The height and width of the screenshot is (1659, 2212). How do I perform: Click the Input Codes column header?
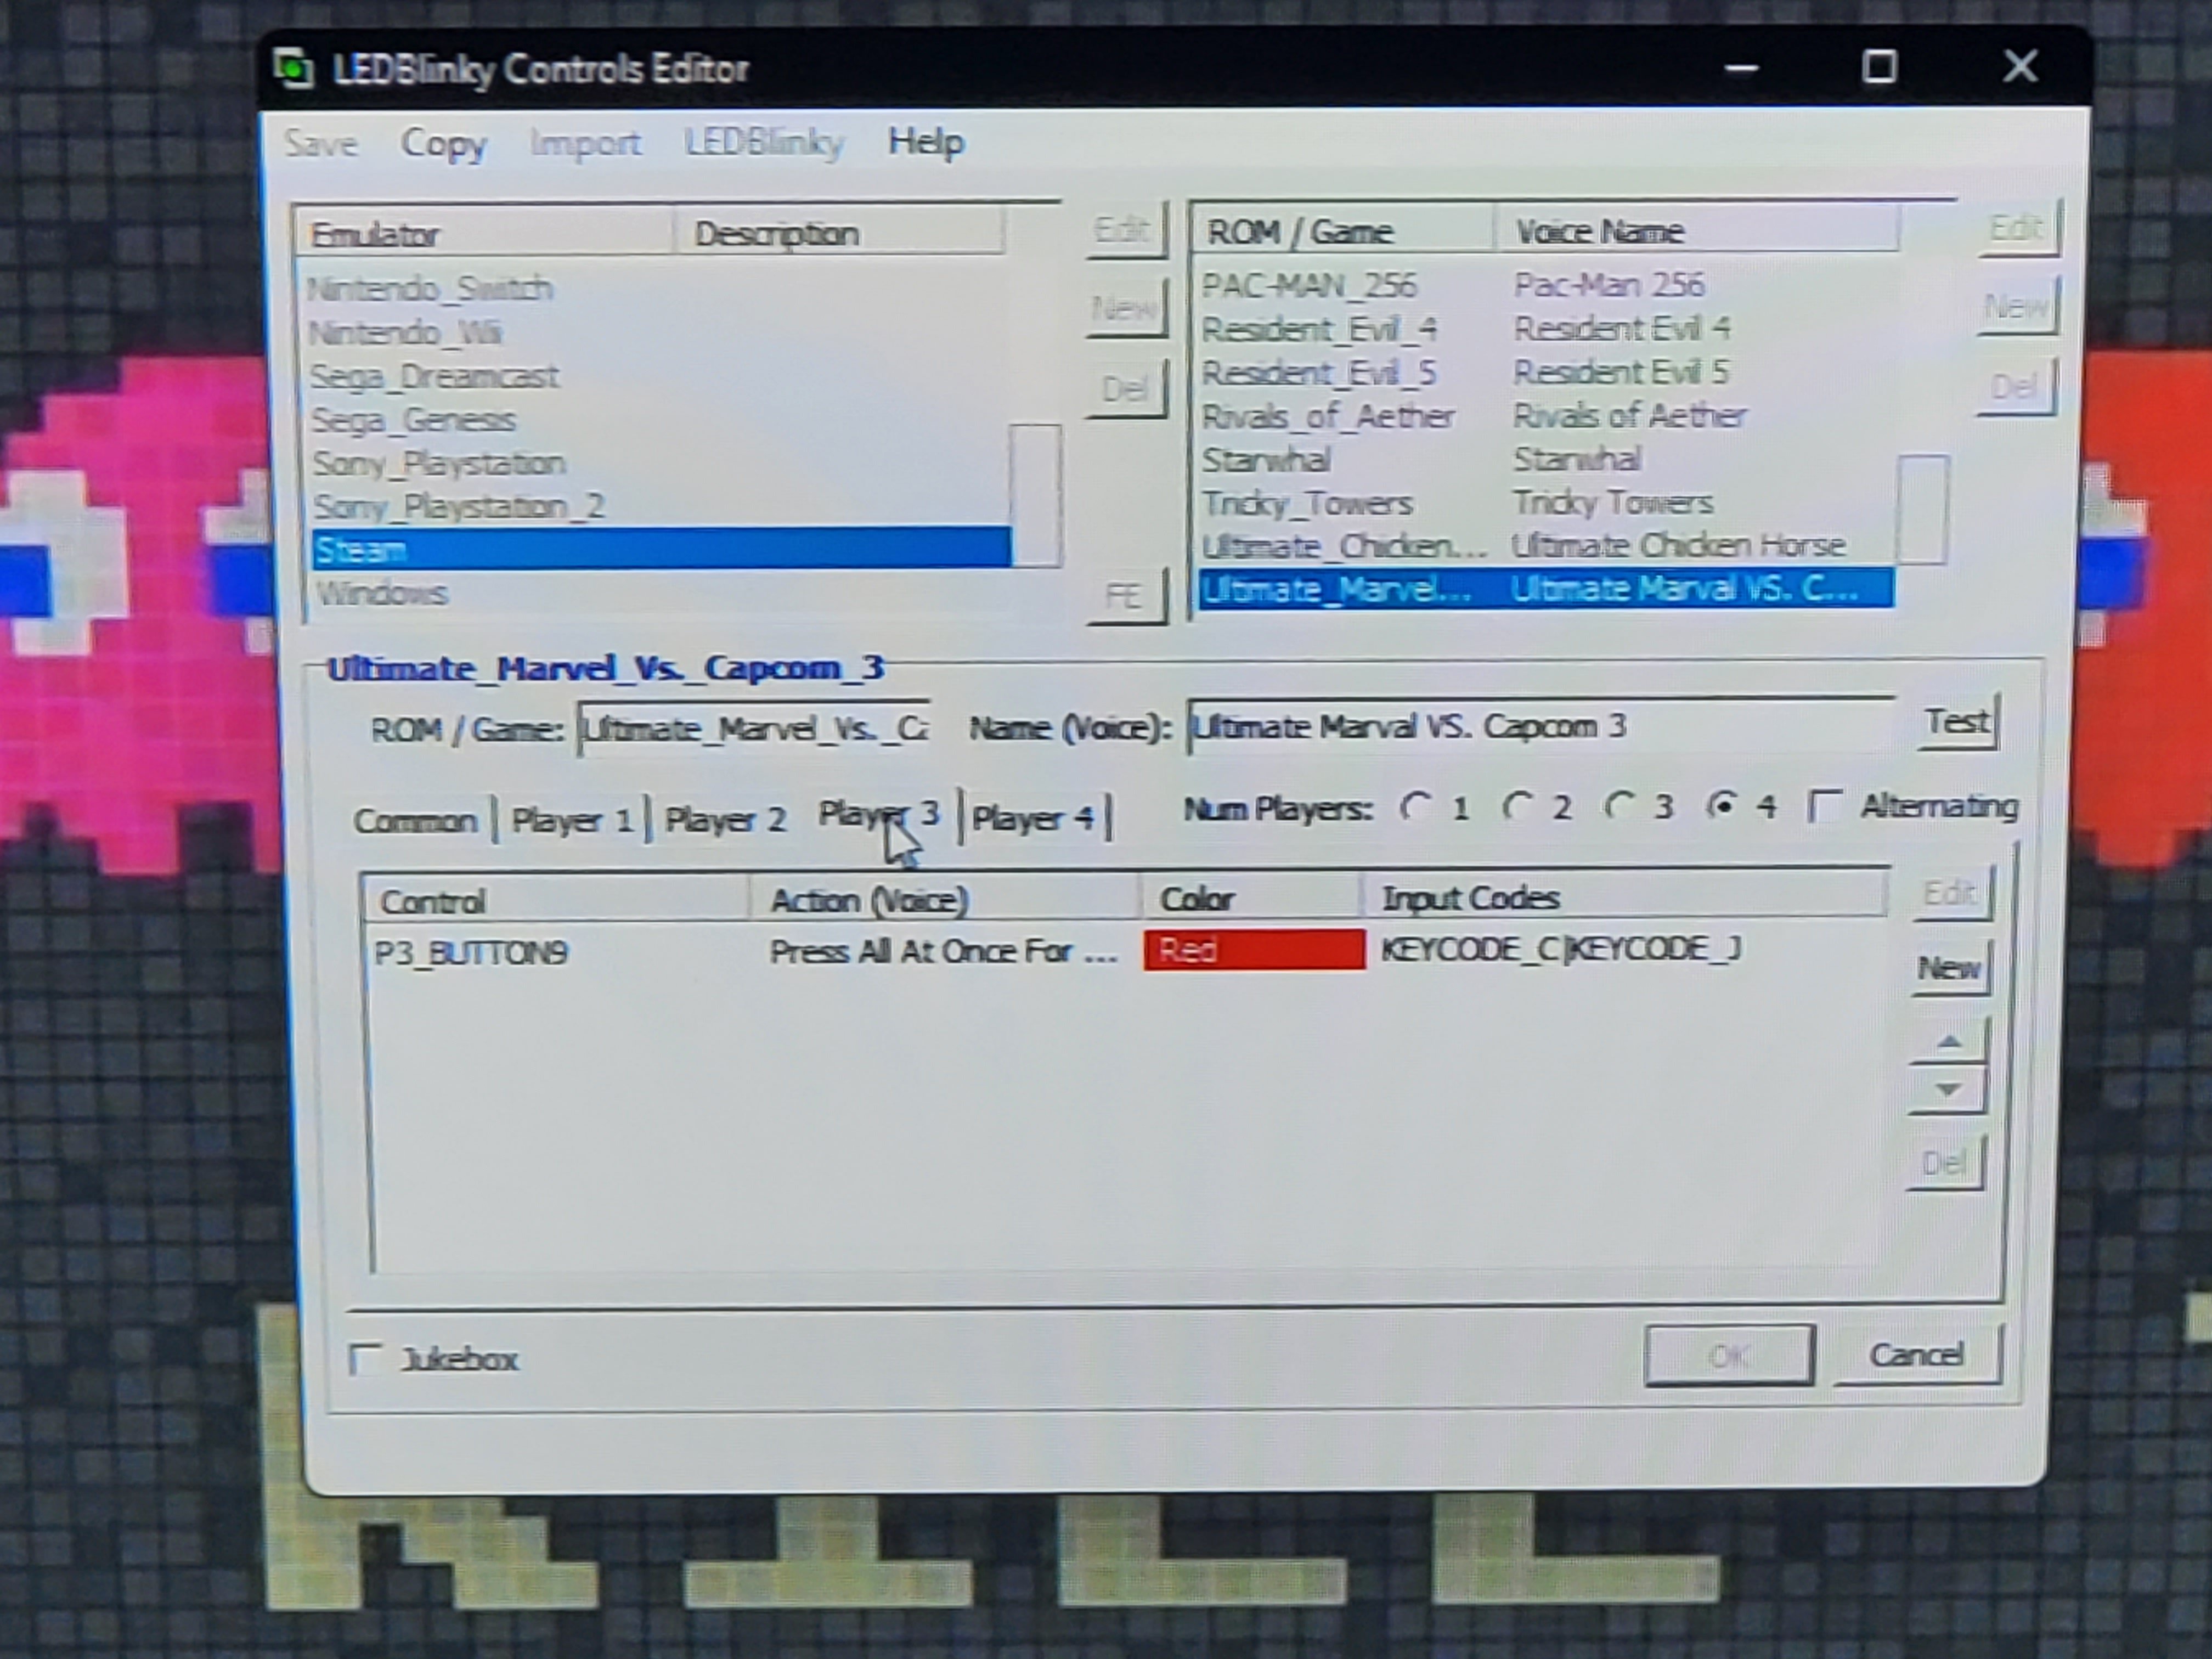(x=1624, y=898)
